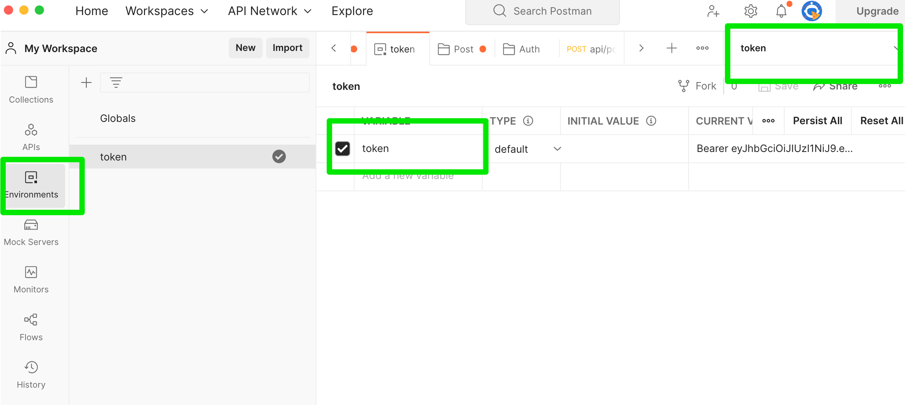Toggle the token variable checkbox
Image resolution: width=905 pixels, height=405 pixels.
tap(342, 148)
